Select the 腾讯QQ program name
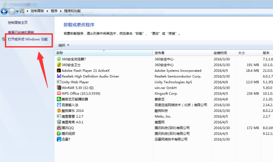 coord(68,128)
